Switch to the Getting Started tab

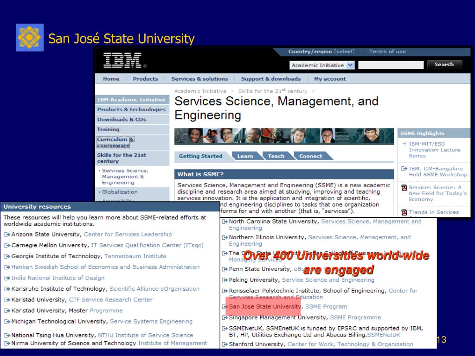coord(200,156)
